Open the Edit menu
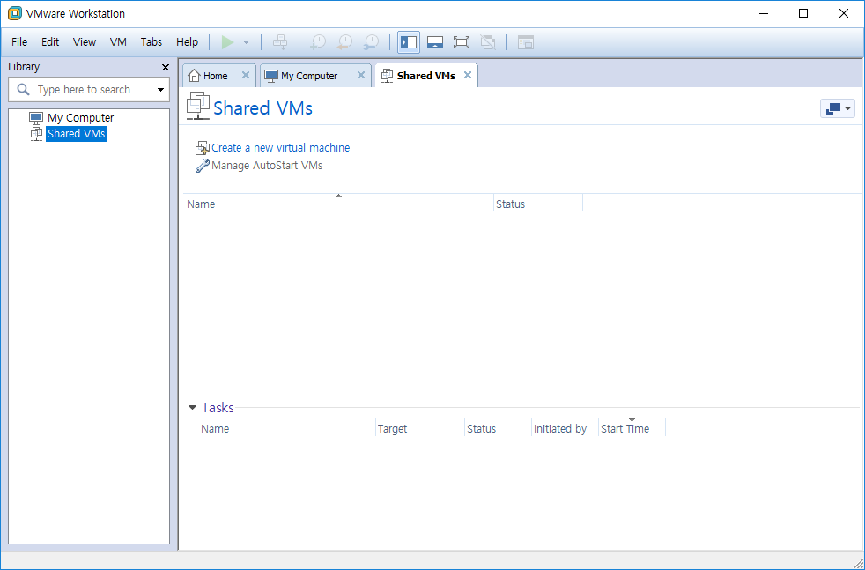This screenshot has width=865, height=570. (x=50, y=42)
